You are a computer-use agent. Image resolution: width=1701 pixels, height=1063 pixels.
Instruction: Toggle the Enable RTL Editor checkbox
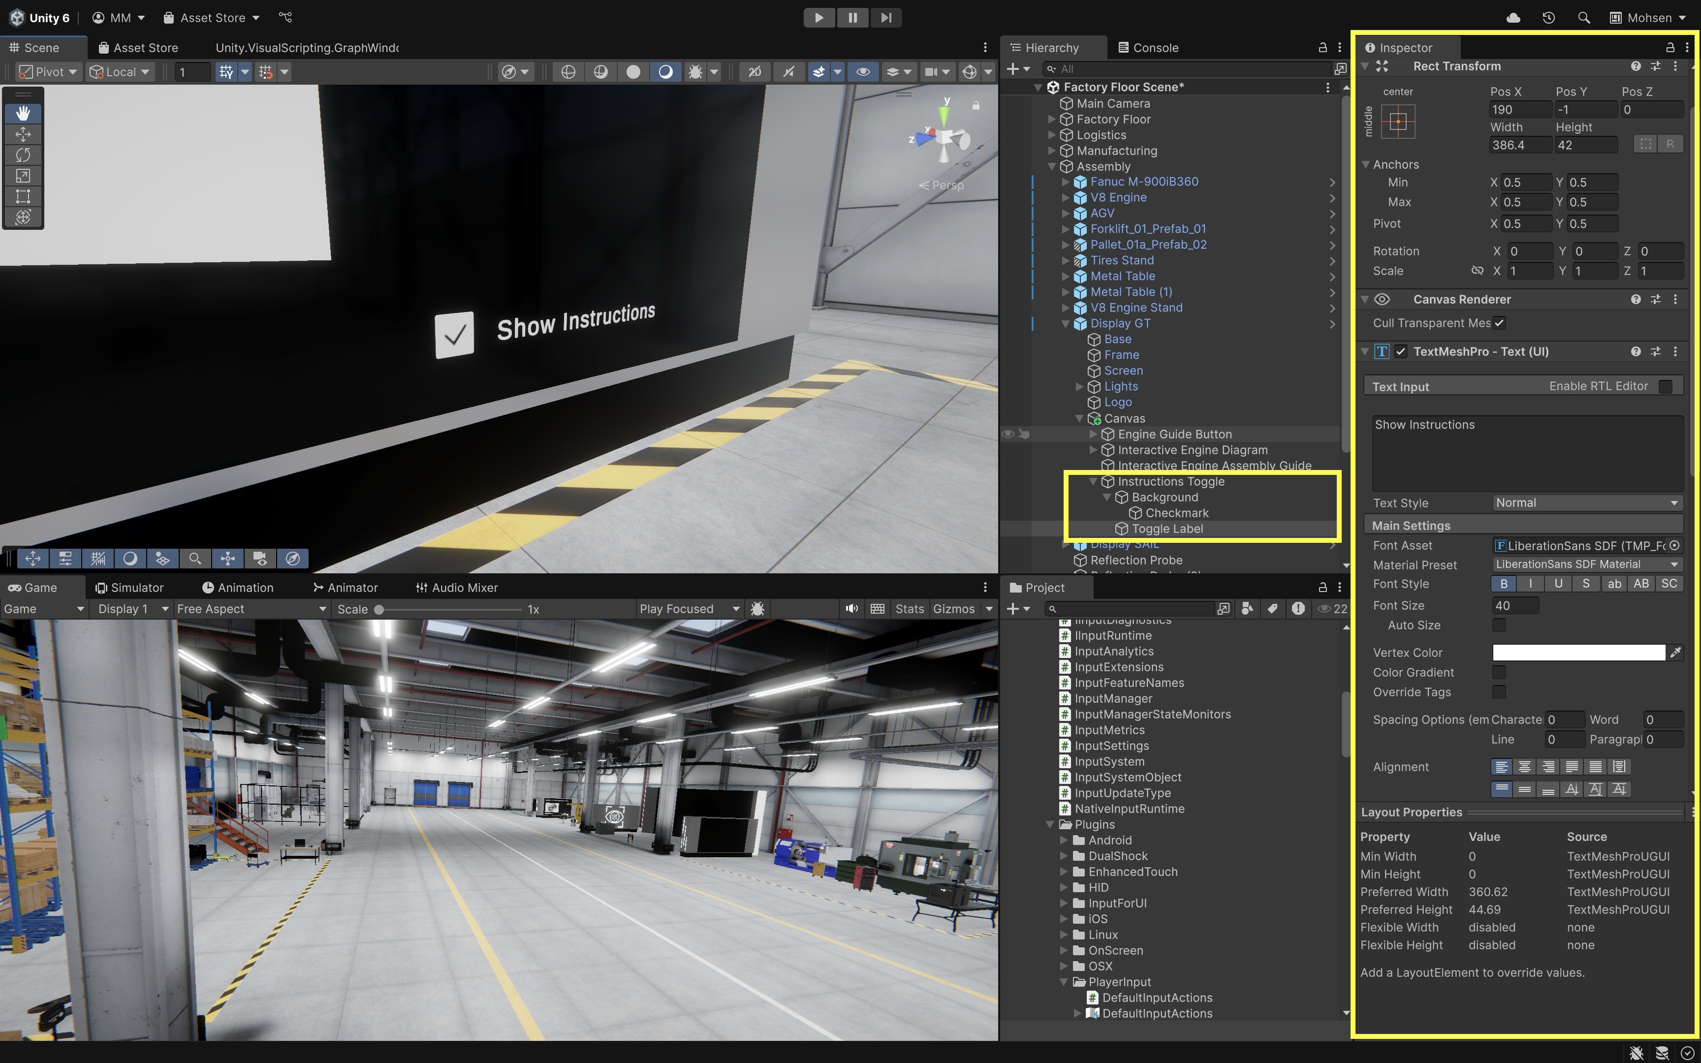(x=1665, y=386)
